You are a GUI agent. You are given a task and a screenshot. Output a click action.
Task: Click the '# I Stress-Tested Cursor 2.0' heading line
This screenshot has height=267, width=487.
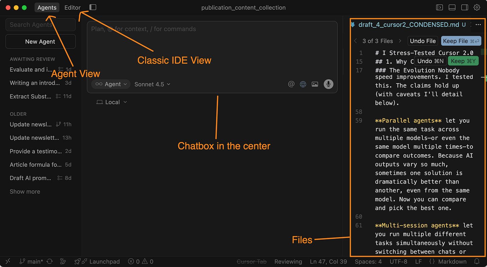coord(424,53)
